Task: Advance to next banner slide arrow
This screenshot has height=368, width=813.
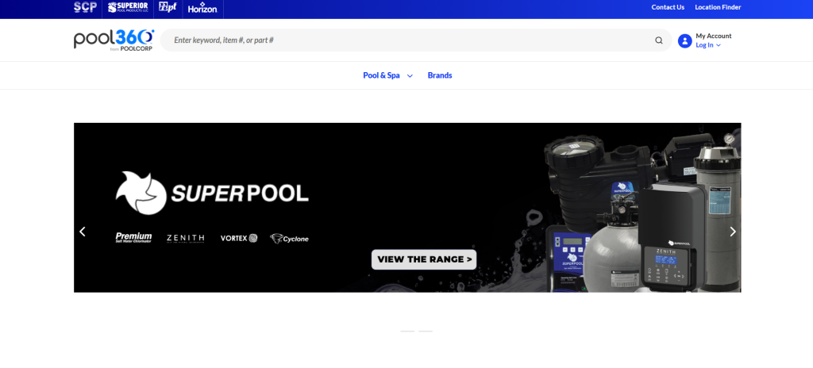Action: (x=733, y=232)
